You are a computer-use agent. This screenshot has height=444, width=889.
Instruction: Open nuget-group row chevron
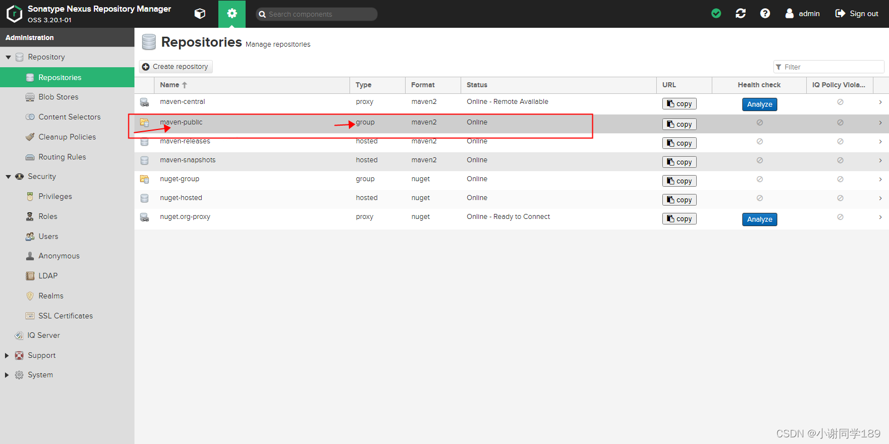881,179
